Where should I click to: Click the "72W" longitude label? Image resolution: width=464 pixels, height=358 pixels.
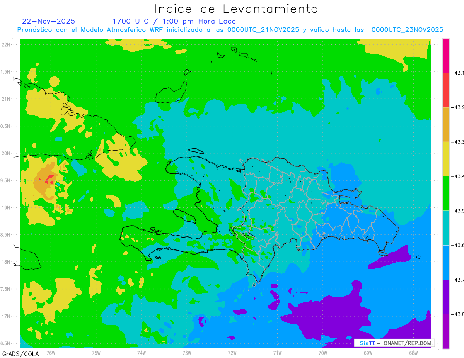click(x=232, y=353)
